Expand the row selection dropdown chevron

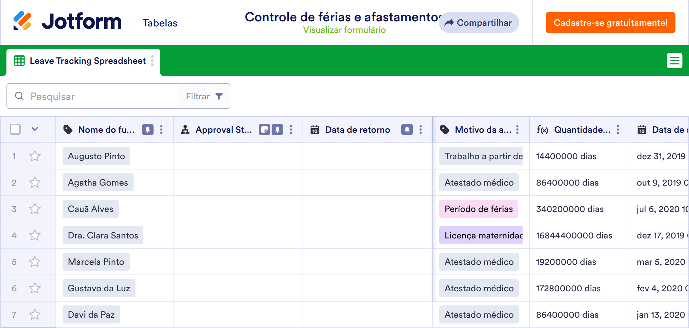tap(35, 129)
